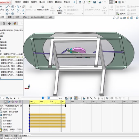This screenshot has height=139, width=139.
Task: Click 插入块 insert block
Action: (x=121, y=14)
